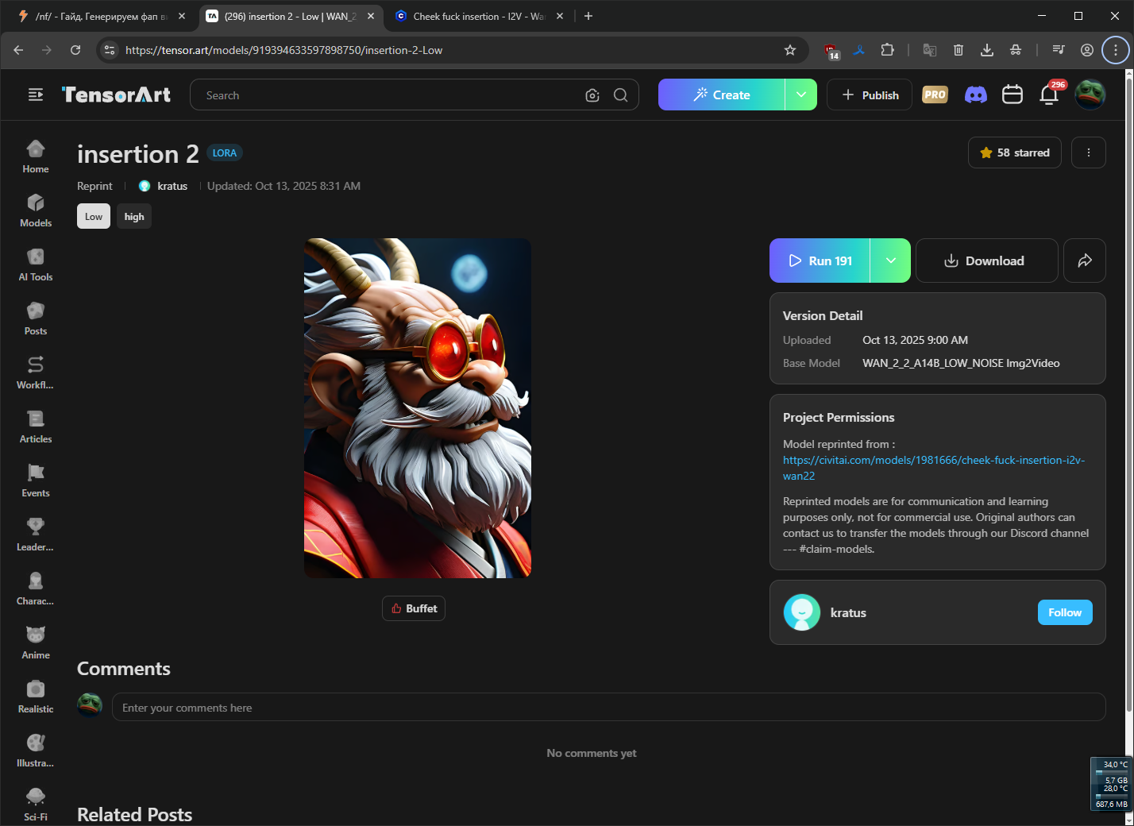Open the frog profile avatar menu

1090,95
